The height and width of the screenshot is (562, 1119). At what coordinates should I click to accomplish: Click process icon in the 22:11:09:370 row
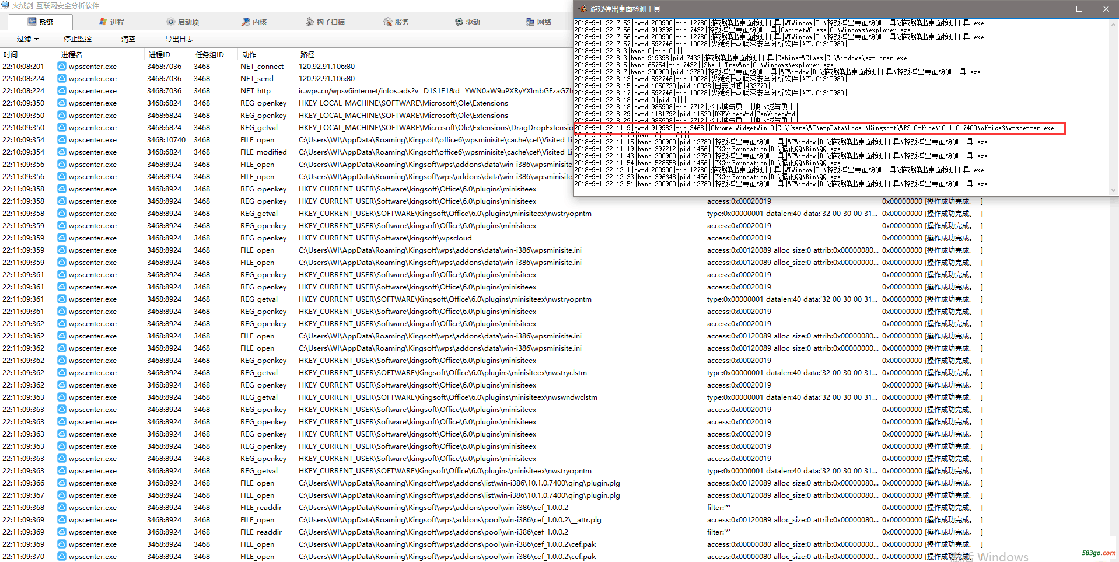click(62, 557)
